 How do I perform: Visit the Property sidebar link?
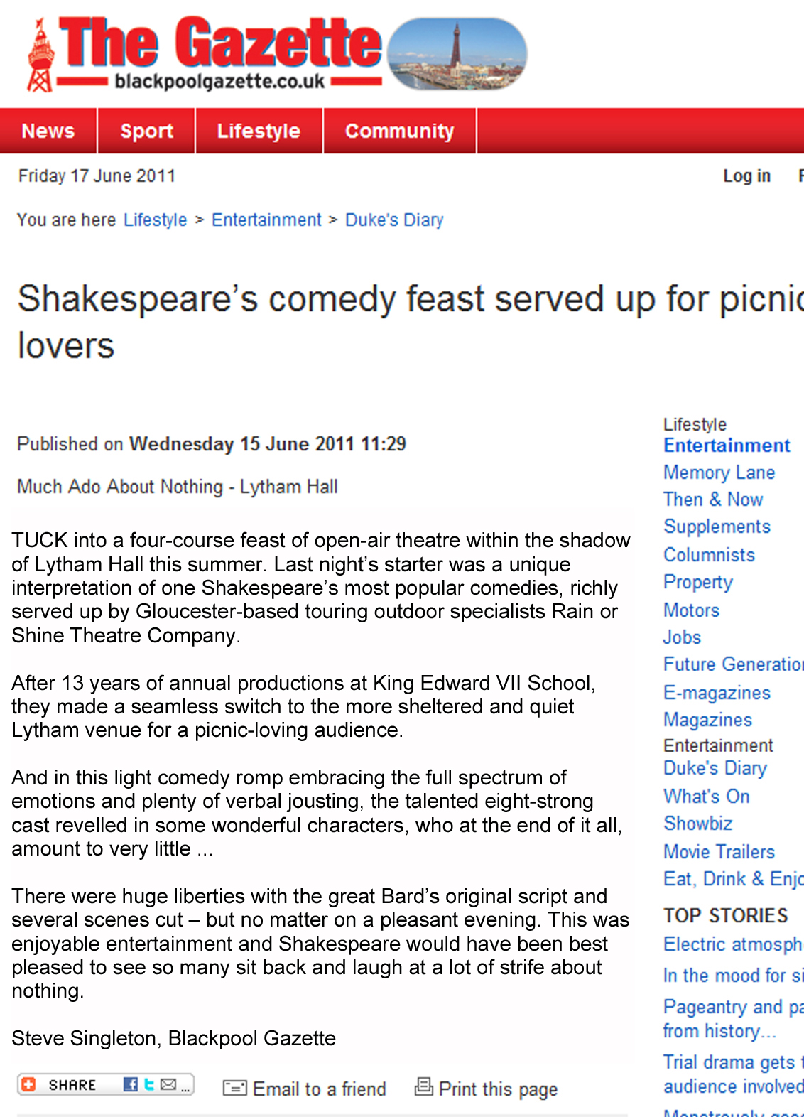pyautogui.click(x=697, y=582)
